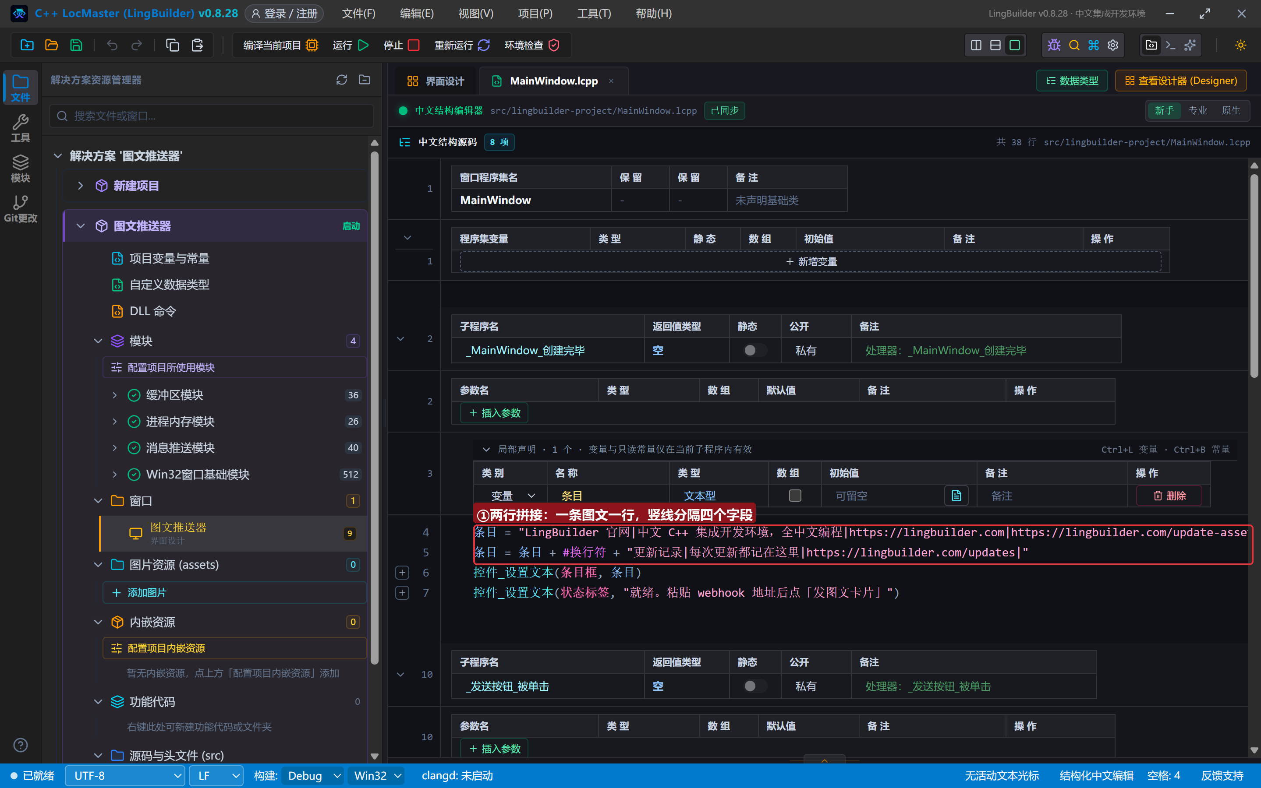1261x788 pixels.
Task: Click the yellow search magnifier icon
Action: pyautogui.click(x=1074, y=46)
